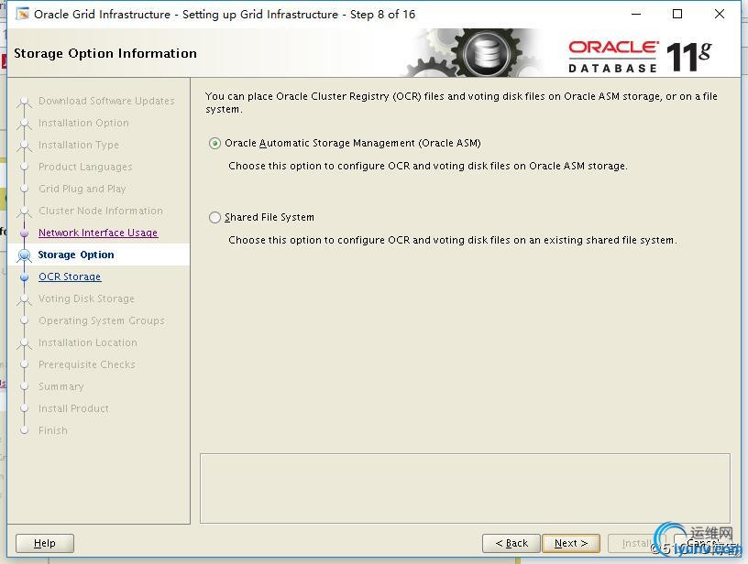Click the Installation Location step
The width and height of the screenshot is (748, 564).
(88, 342)
